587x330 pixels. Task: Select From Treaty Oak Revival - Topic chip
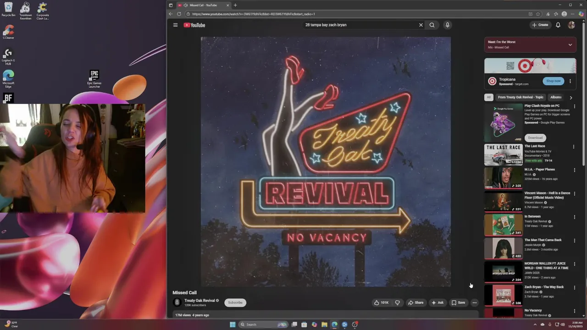tap(521, 97)
